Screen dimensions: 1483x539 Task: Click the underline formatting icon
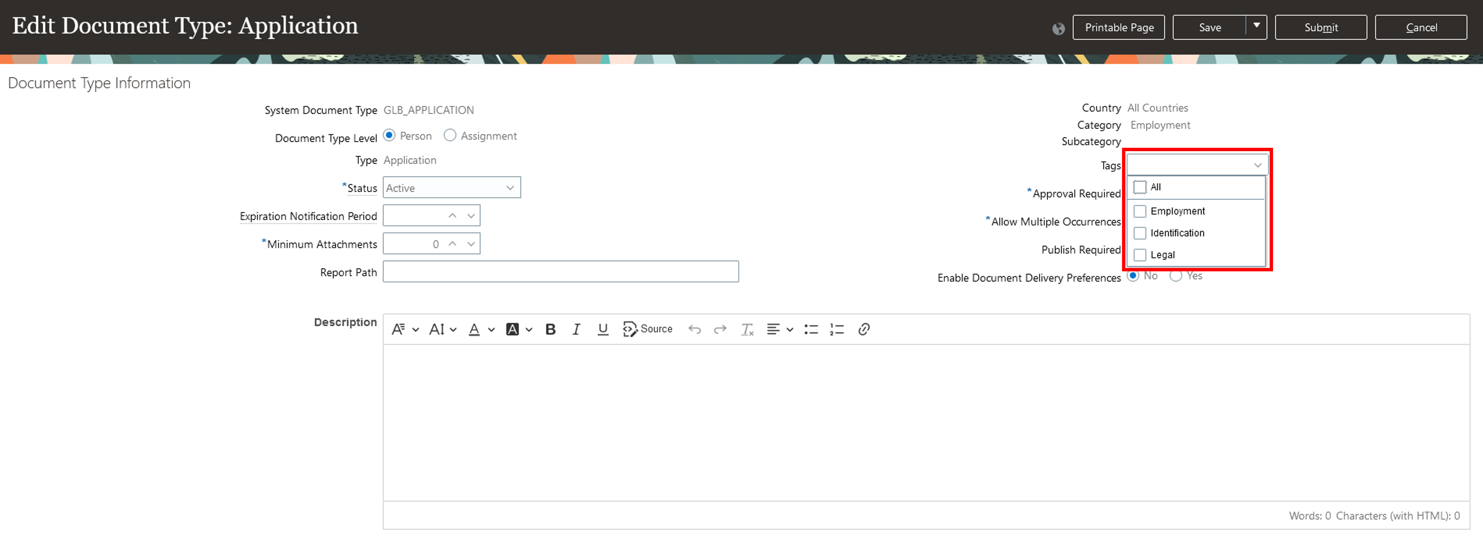pyautogui.click(x=602, y=329)
